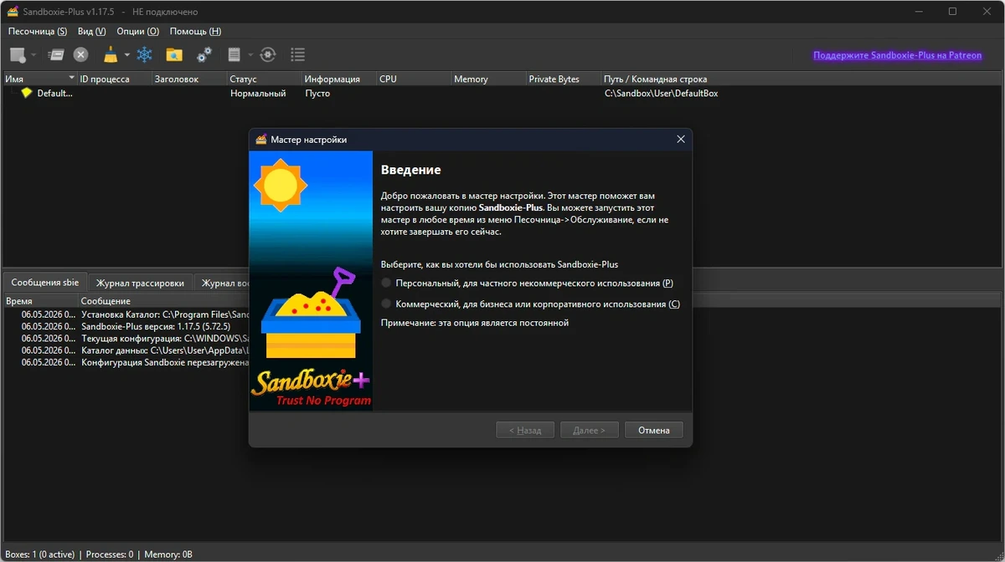The height and width of the screenshot is (562, 1005).
Task: Open Поддержите Sandboxie-Plus на Patreon link
Action: 897,55
